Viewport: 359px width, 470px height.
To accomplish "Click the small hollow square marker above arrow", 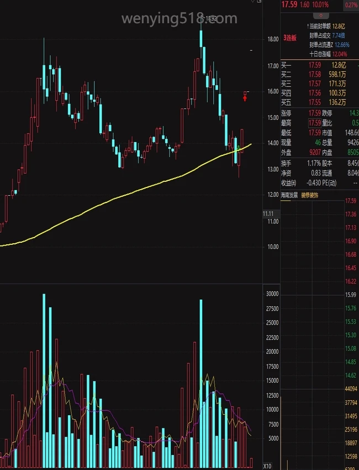I will [245, 92].
